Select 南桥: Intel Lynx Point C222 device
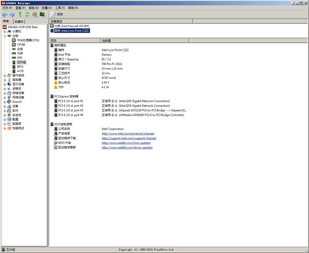Viewport: 309px width, 253px height. [72, 31]
